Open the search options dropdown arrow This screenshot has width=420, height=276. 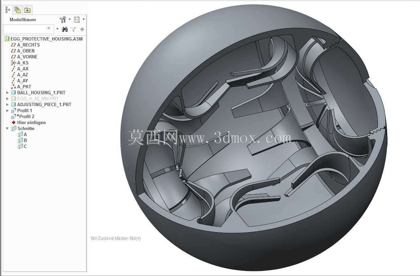click(x=57, y=29)
